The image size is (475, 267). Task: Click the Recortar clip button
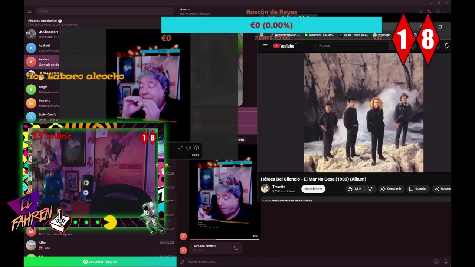[442, 189]
